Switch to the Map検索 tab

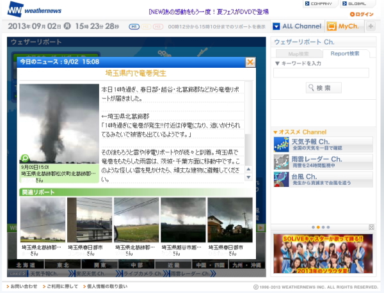coord(298,54)
